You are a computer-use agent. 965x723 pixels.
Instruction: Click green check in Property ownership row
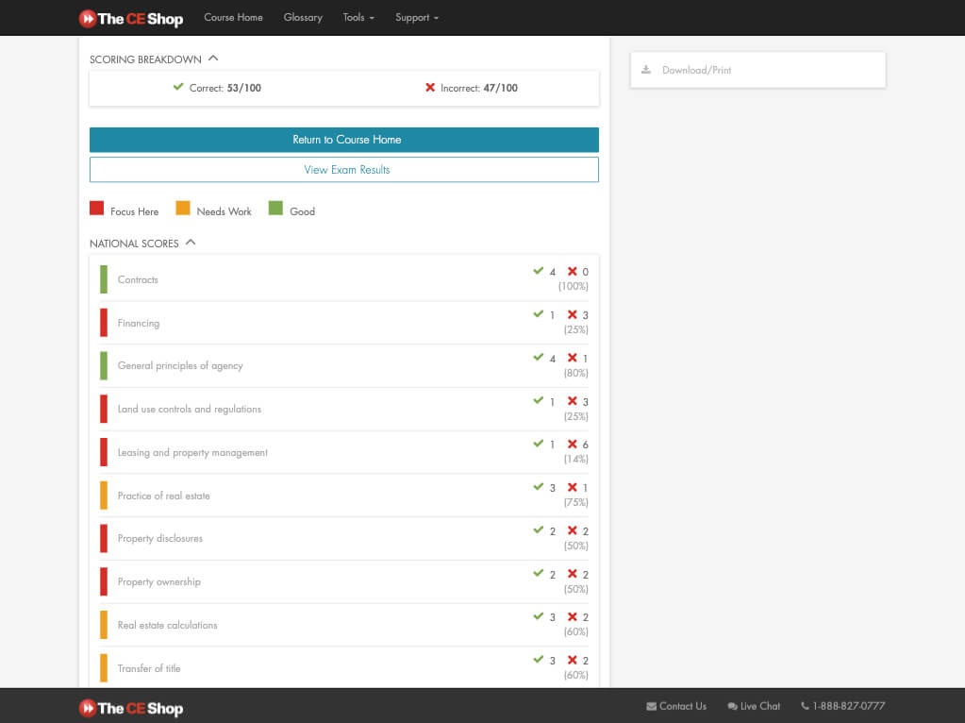click(x=539, y=573)
